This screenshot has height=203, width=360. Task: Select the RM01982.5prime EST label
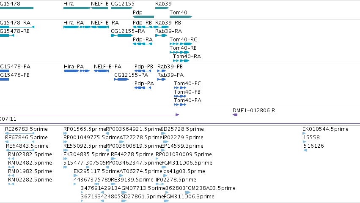30,172
